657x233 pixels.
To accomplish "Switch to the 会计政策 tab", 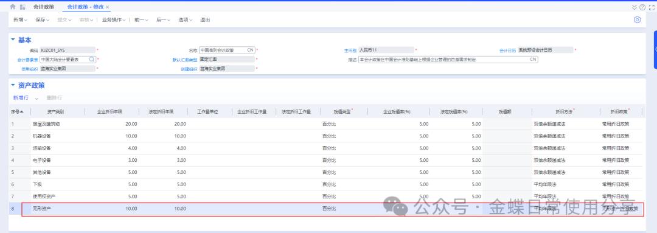I will [x=44, y=7].
